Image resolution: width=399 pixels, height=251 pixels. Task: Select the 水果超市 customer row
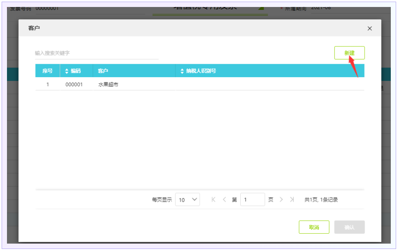(x=108, y=85)
